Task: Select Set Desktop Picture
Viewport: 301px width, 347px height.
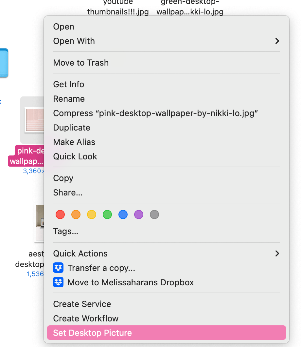Action: tap(166, 333)
